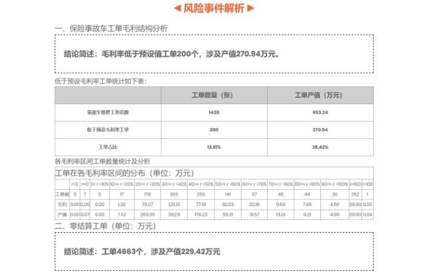Select the line 各毛利率区间工单数量统计及分析
Viewport: 436px width, 272px height.
point(102,161)
